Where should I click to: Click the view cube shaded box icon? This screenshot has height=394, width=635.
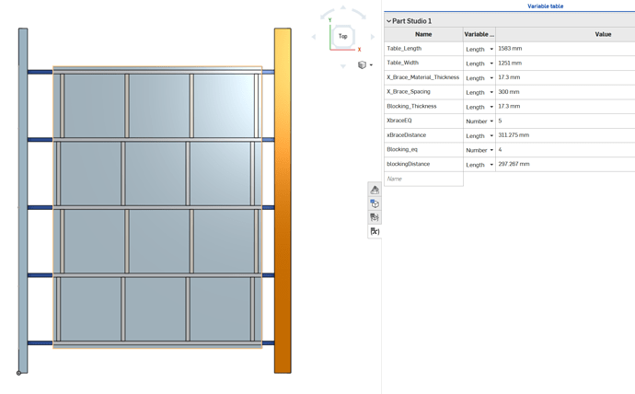pos(362,64)
